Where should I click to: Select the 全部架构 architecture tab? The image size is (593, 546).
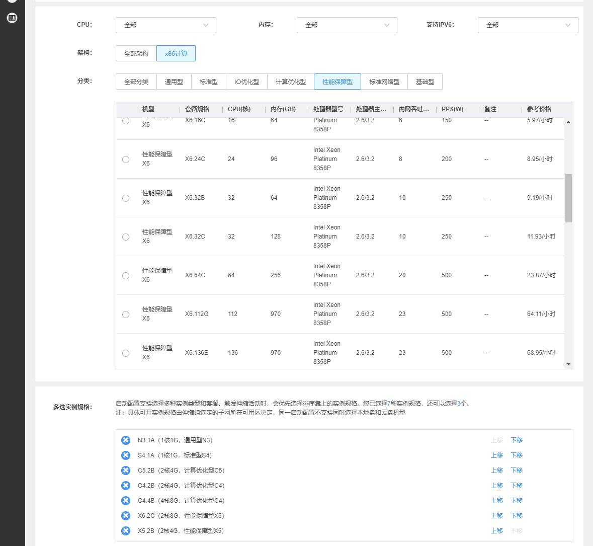coord(136,53)
